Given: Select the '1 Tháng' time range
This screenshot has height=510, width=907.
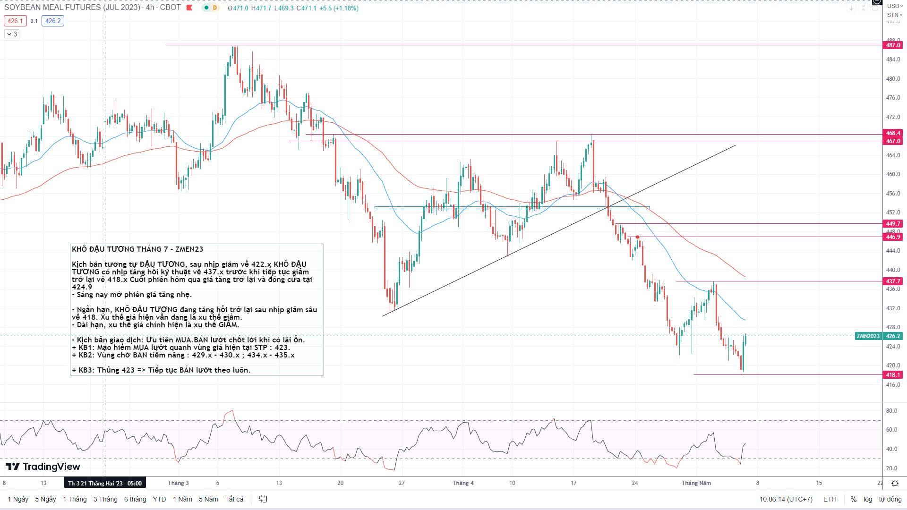Looking at the screenshot, I should pos(75,499).
